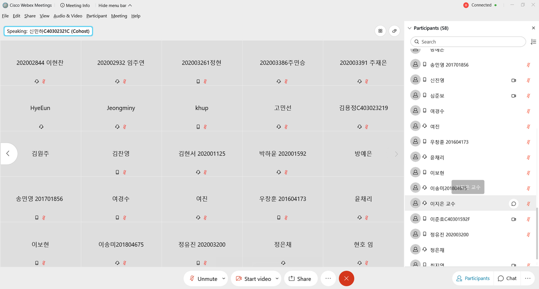Click camera icon for 신진영
Screen dimensions: 539x289
pos(514,80)
